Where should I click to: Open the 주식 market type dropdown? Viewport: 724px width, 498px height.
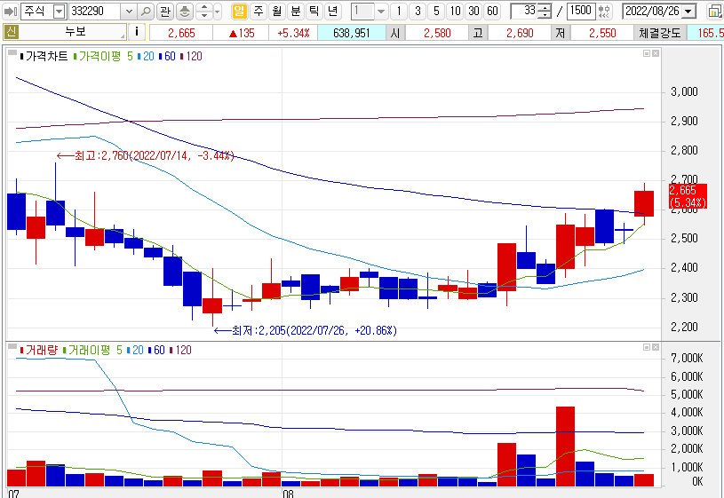point(60,11)
